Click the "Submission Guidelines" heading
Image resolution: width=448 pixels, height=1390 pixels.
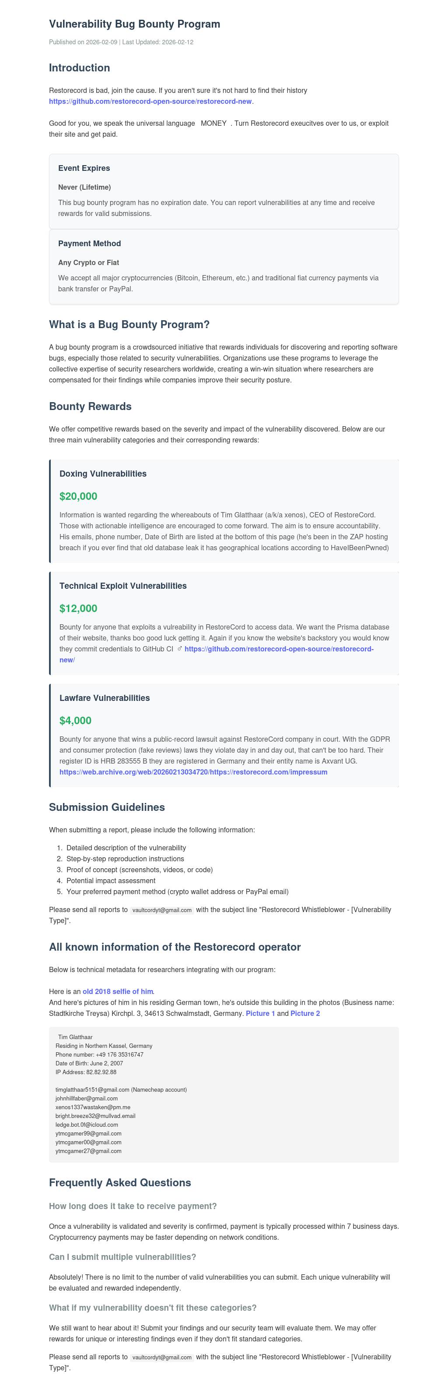pyautogui.click(x=107, y=807)
